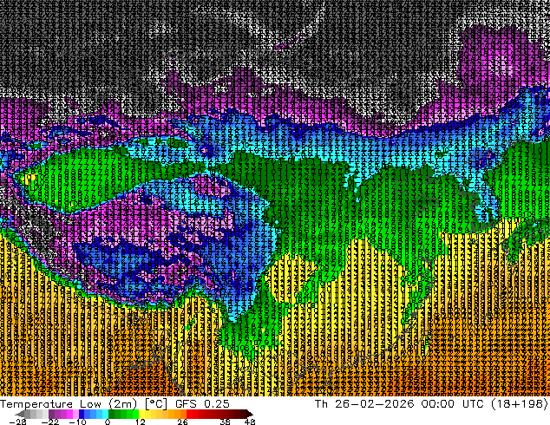550x425 pixels.
Task: Click the '12' legend value
Action: pyautogui.click(x=141, y=422)
